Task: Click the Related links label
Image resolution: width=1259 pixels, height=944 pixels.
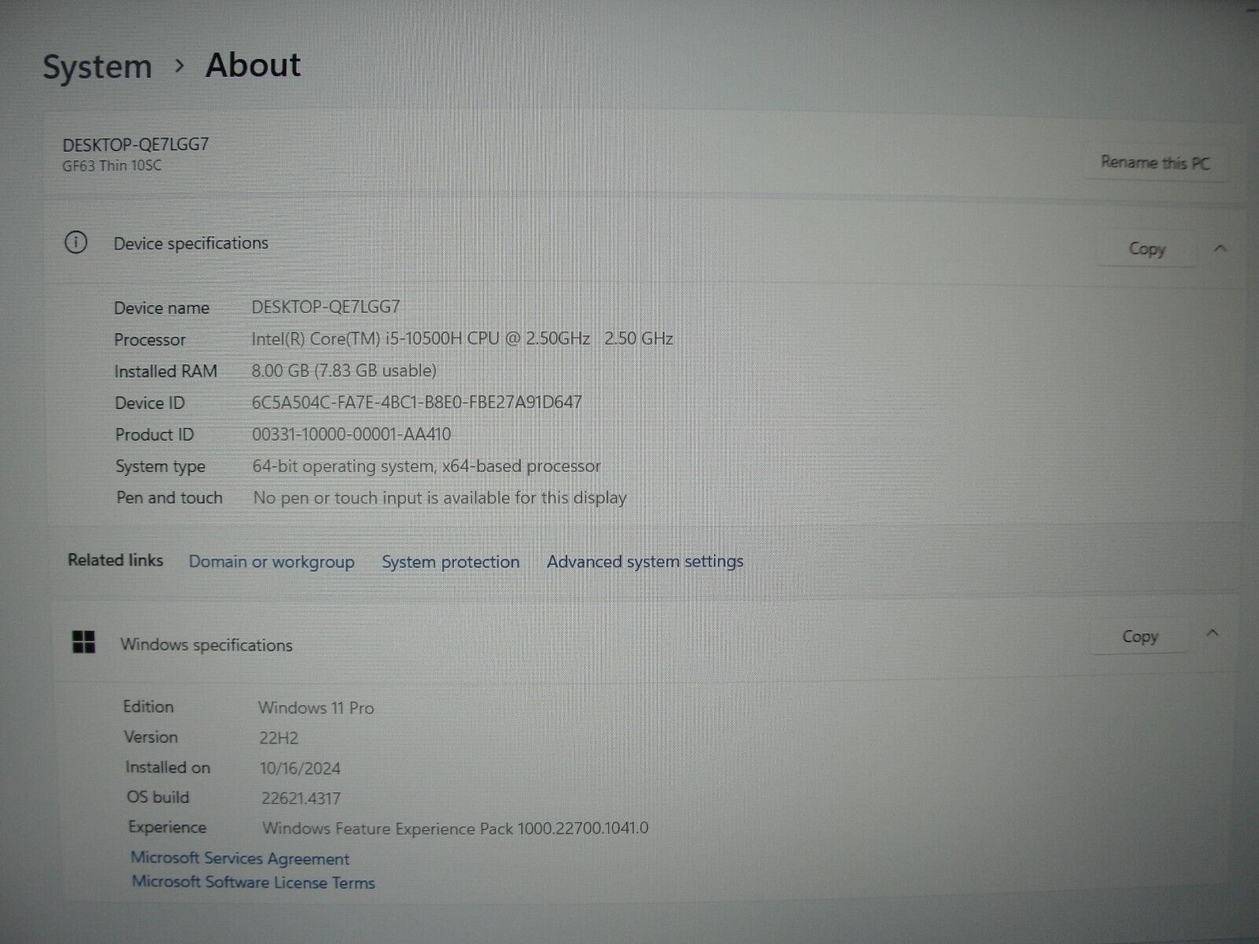Action: 116,560
